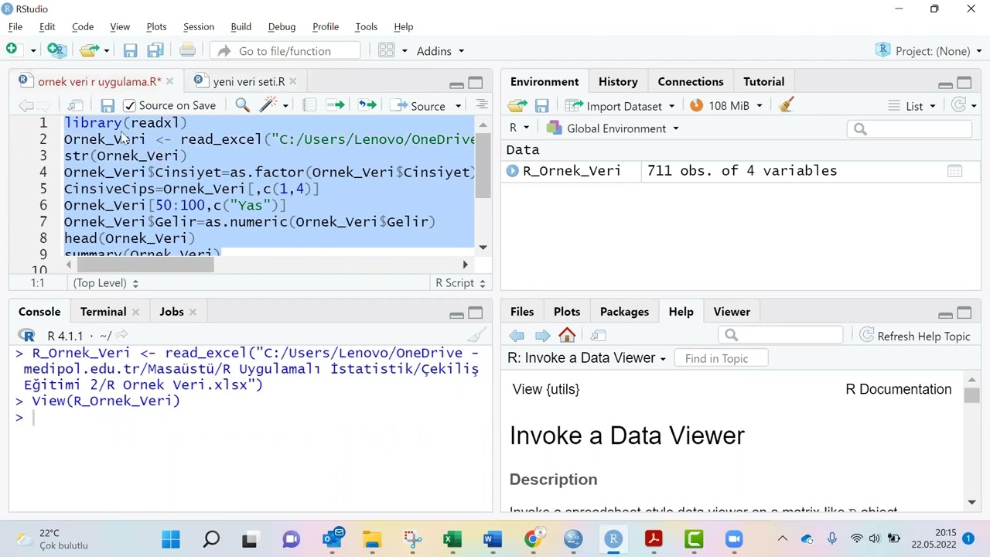Click the Help pane vertical scrollbar
990x557 pixels.
pyautogui.click(x=971, y=440)
